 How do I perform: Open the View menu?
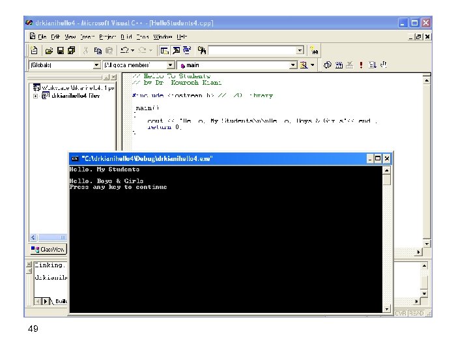70,37
